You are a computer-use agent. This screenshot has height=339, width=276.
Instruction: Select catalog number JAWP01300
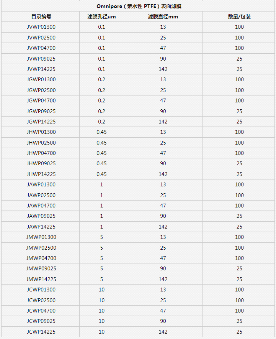coord(41,184)
